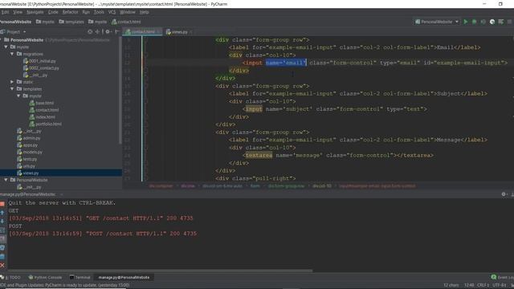
Task: Open run panel settings gear
Action: 504,194
